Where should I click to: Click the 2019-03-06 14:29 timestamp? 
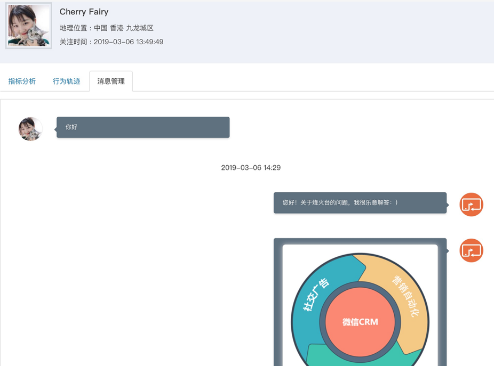coord(251,168)
